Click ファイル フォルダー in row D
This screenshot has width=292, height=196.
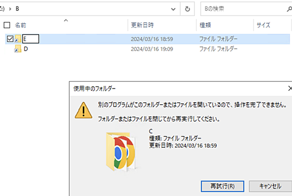[x=218, y=49]
